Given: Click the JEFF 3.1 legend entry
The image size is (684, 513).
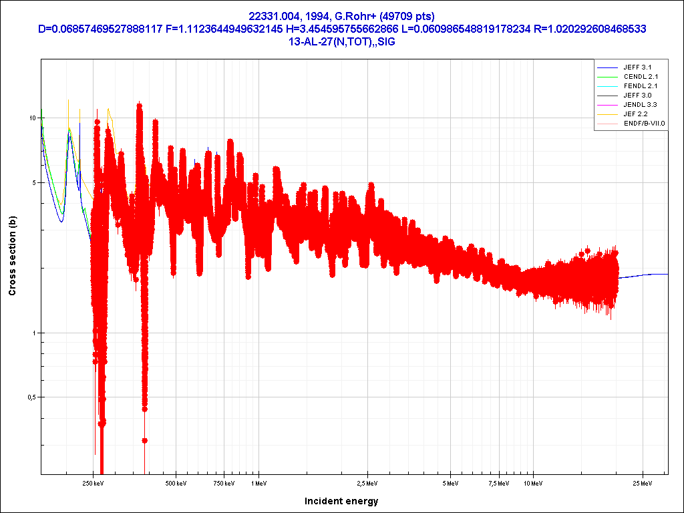Looking at the screenshot, I should 637,67.
